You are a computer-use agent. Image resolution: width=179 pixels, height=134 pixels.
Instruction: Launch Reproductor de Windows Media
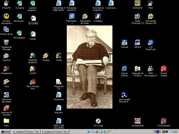[x=85, y=16]
